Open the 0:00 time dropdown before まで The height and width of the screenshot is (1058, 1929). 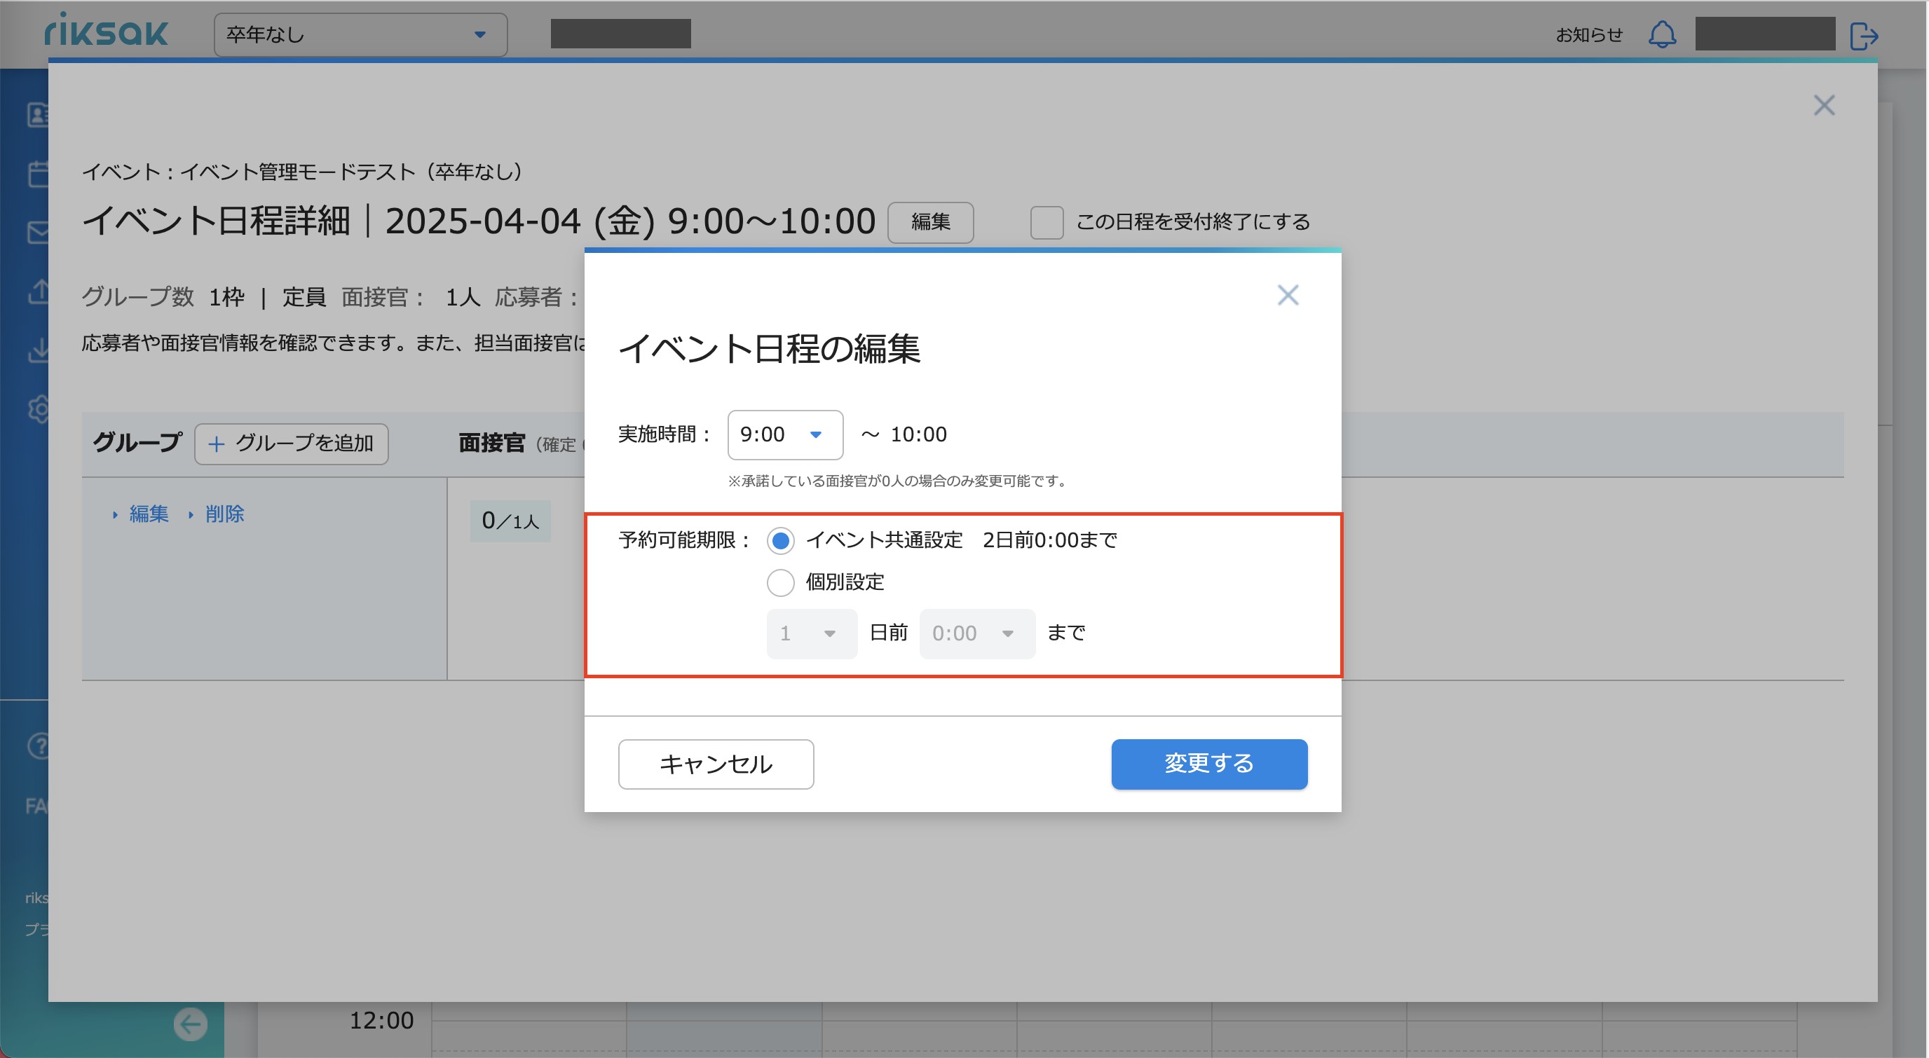click(977, 633)
